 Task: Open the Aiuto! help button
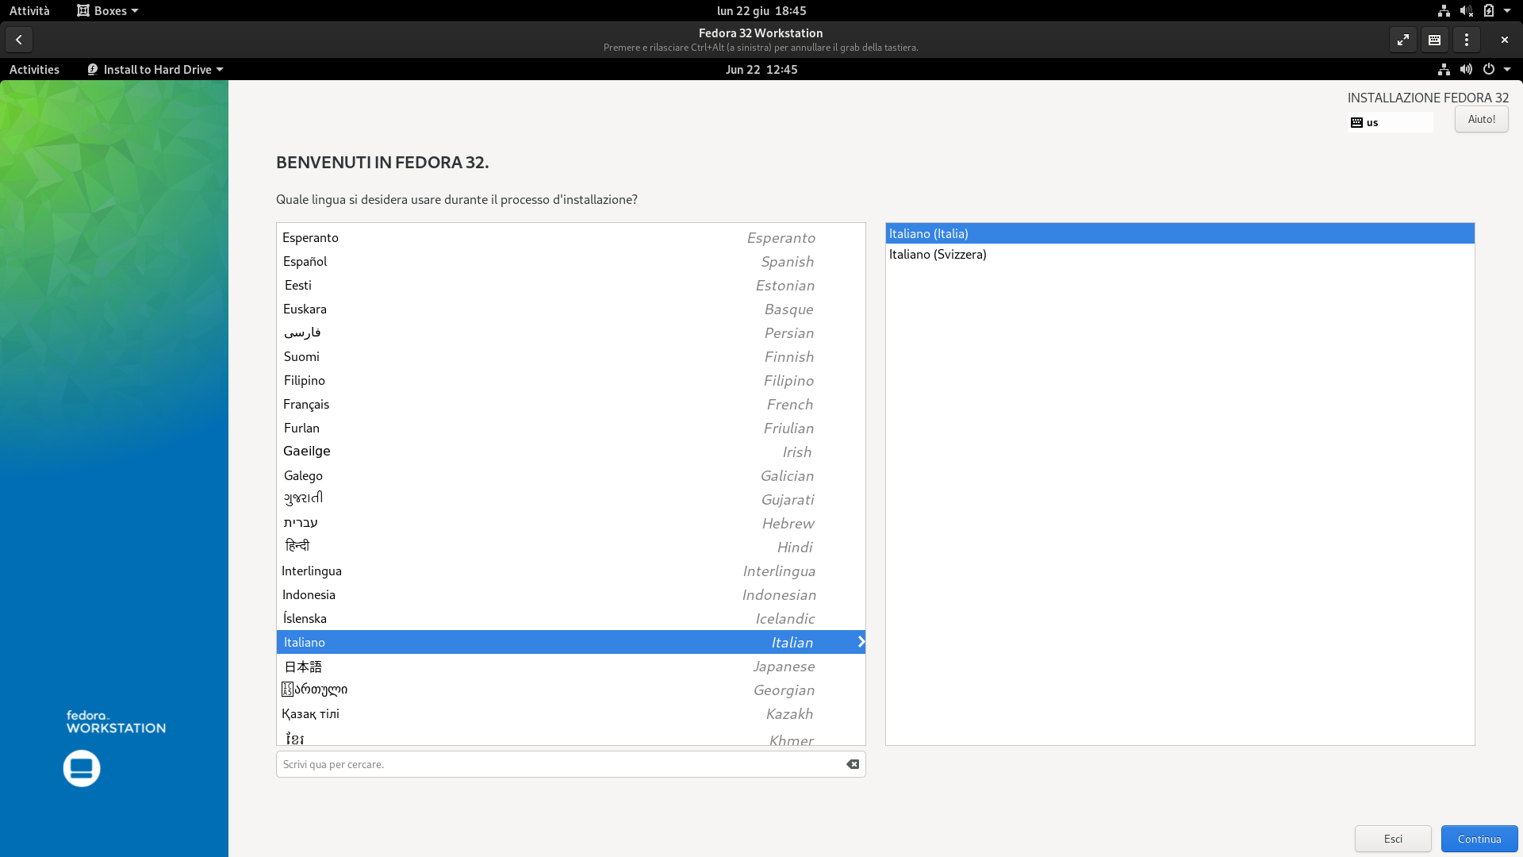(1481, 119)
